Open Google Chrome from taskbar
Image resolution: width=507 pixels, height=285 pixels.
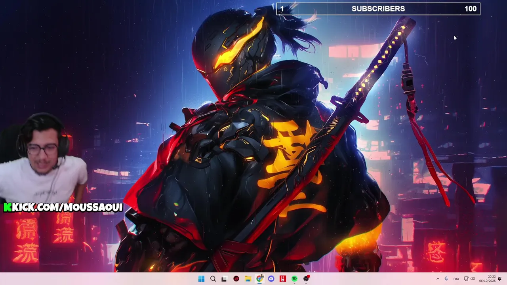(259, 279)
